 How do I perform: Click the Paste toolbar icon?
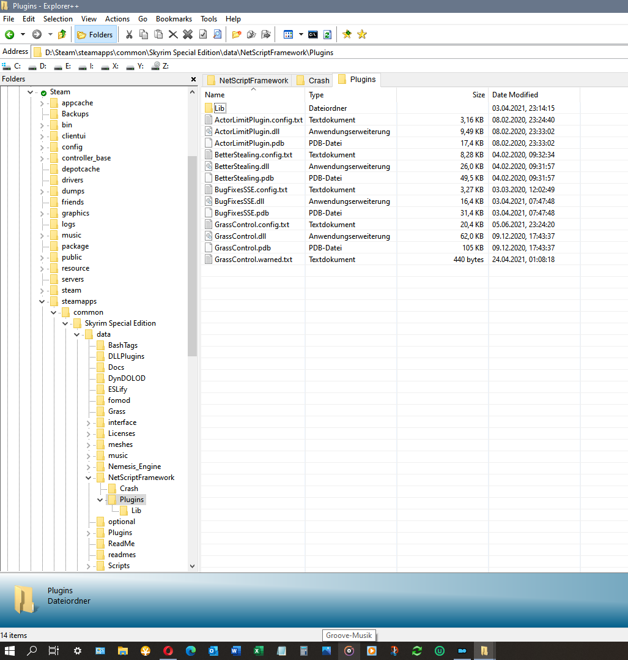pyautogui.click(x=158, y=35)
